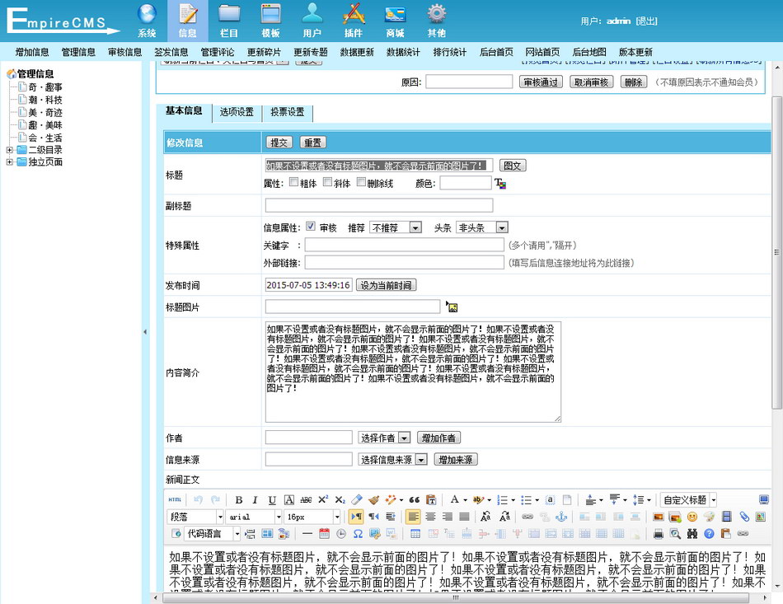
Task: Open the 推荐 dropdown showing 不推荐
Action: 396,227
